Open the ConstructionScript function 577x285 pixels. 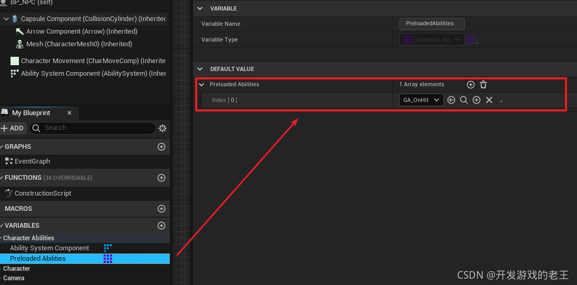pyautogui.click(x=43, y=193)
